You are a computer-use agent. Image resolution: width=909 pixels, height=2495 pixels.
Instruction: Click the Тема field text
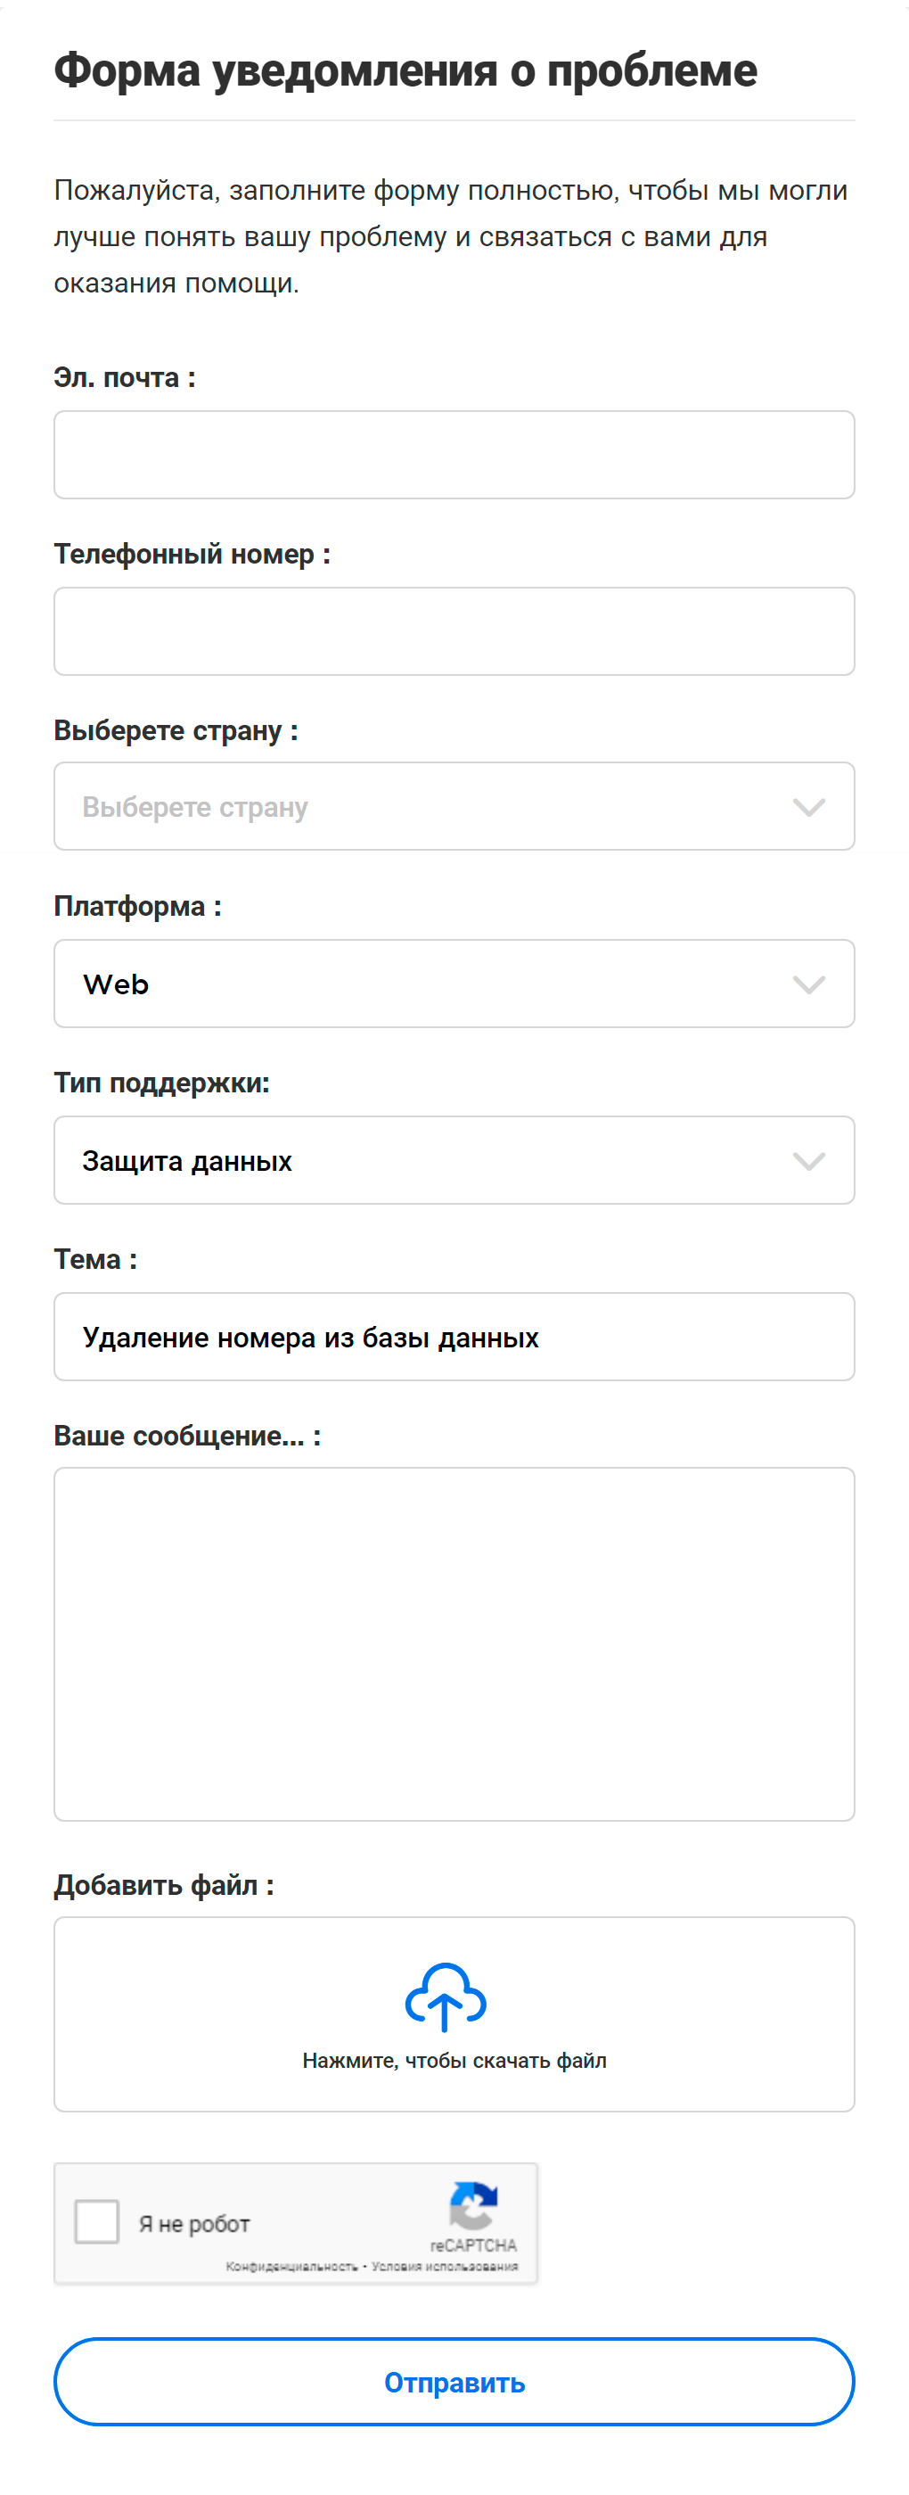(311, 1338)
